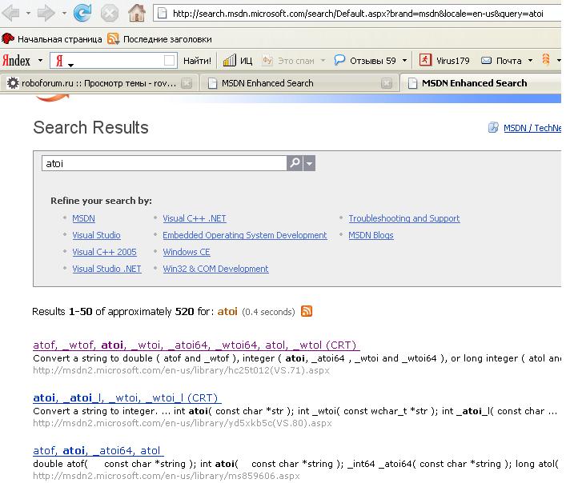Screen dimensions: 566x483
Task: Click the Home icon in navigation bar
Action: (x=137, y=13)
